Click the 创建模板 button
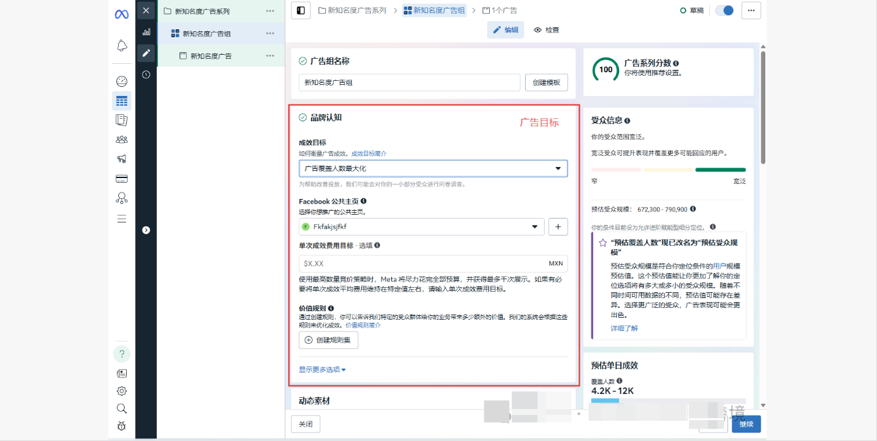The image size is (877, 441). point(546,83)
